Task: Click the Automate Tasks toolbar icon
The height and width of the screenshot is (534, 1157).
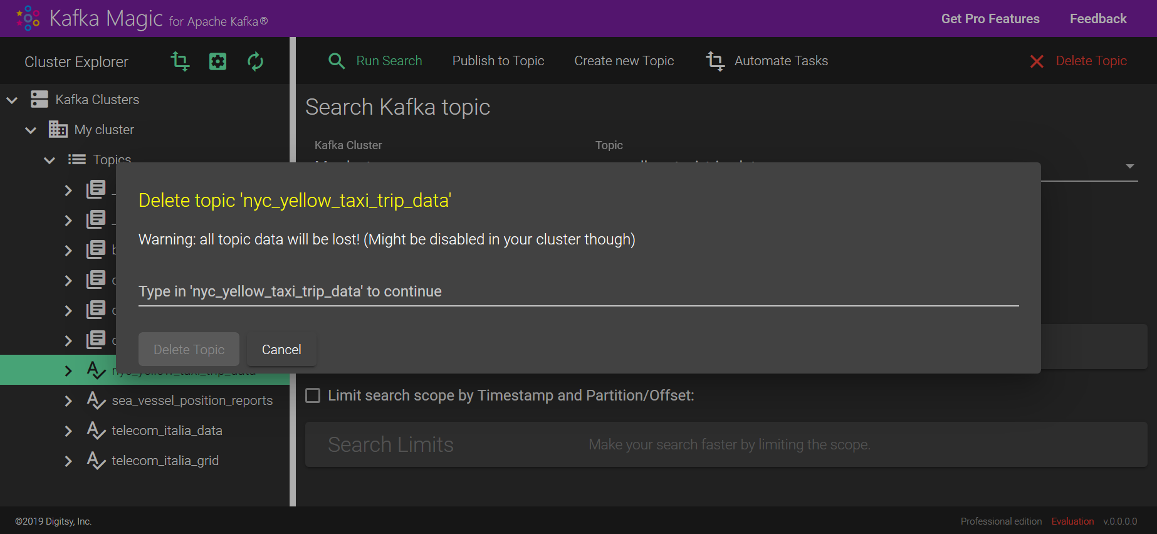Action: [x=715, y=61]
